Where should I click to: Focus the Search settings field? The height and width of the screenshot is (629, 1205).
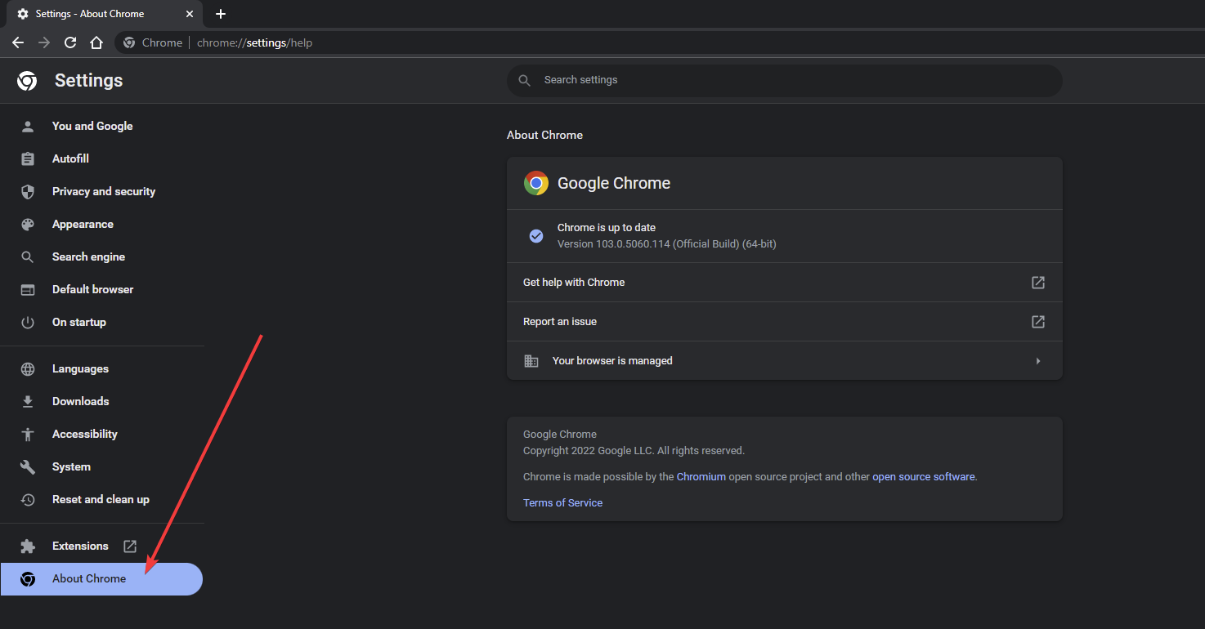coord(785,80)
